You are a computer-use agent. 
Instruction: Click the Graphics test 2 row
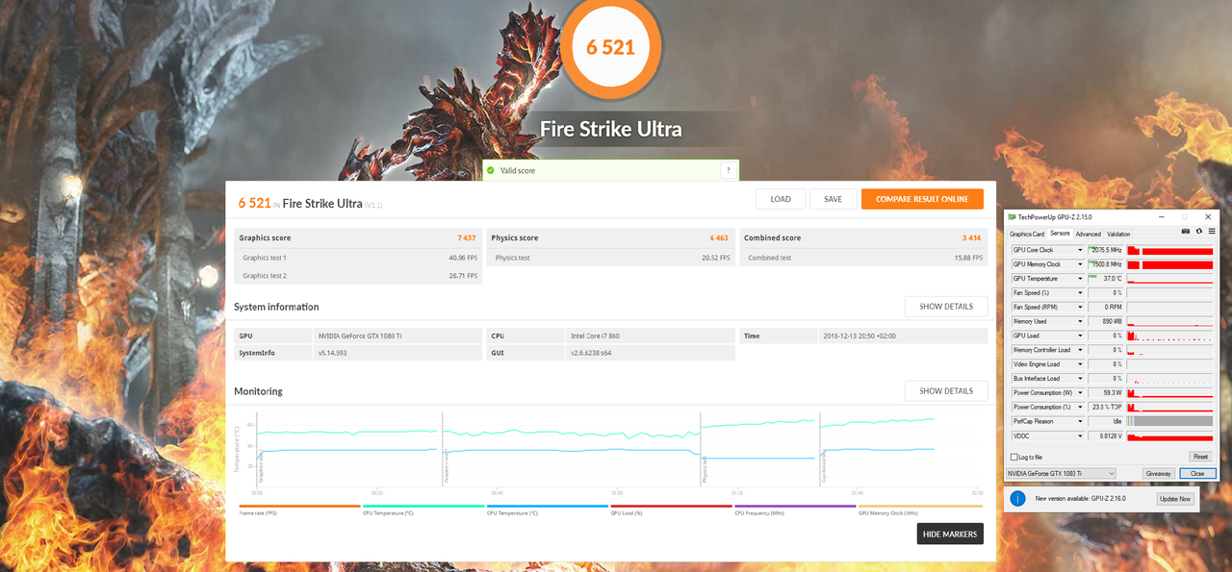point(358,275)
